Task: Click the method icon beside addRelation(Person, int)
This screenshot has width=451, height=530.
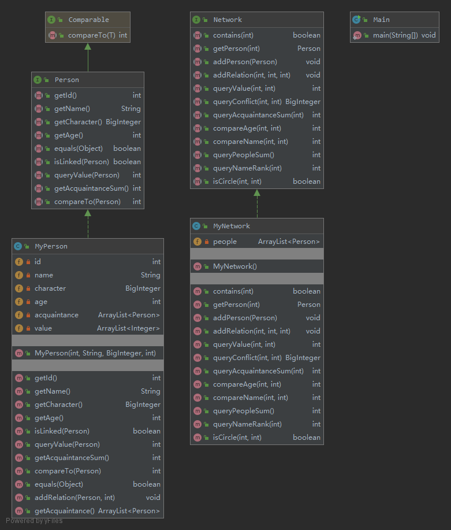Action: coord(19,498)
